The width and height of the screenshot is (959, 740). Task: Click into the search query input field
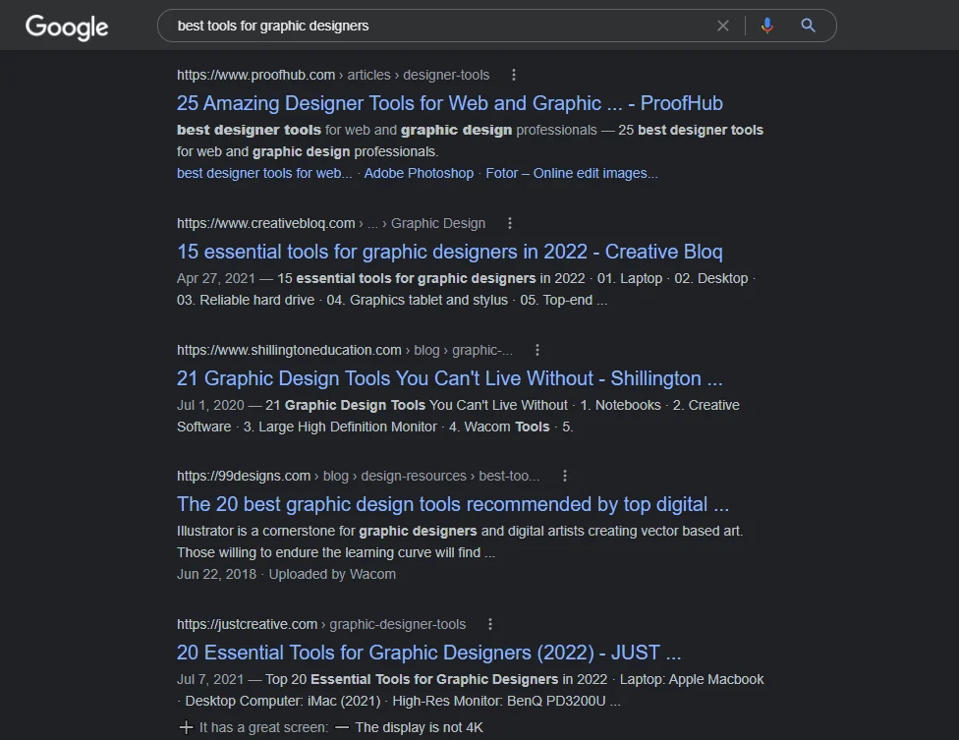click(x=442, y=26)
